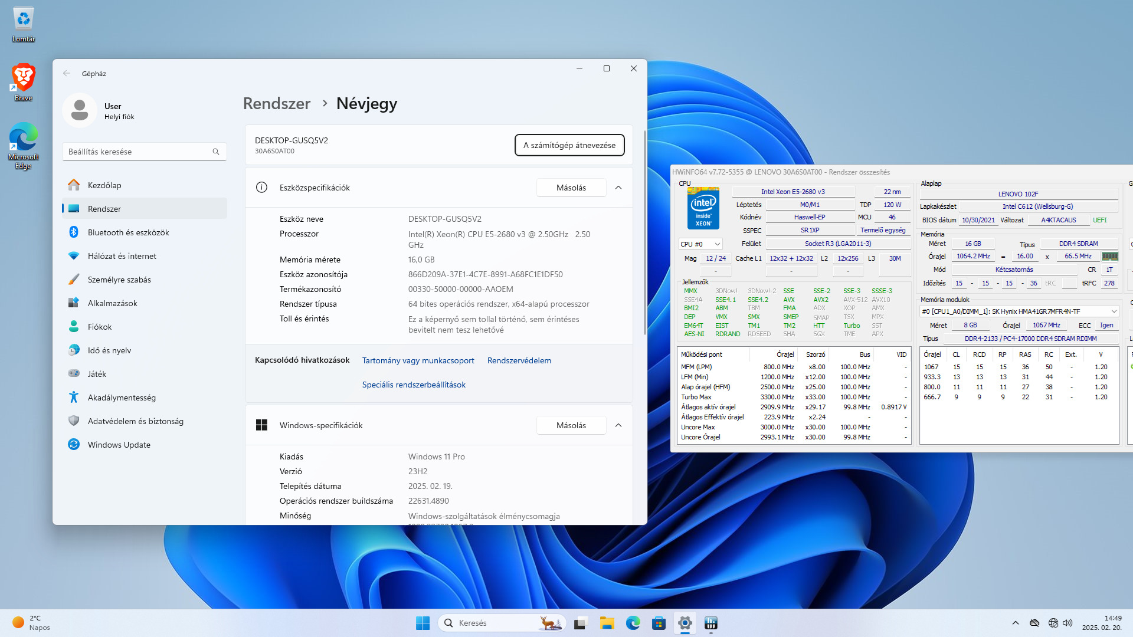Click the memory module icon in HWiNFO
The image size is (1133, 637).
[x=1109, y=257]
